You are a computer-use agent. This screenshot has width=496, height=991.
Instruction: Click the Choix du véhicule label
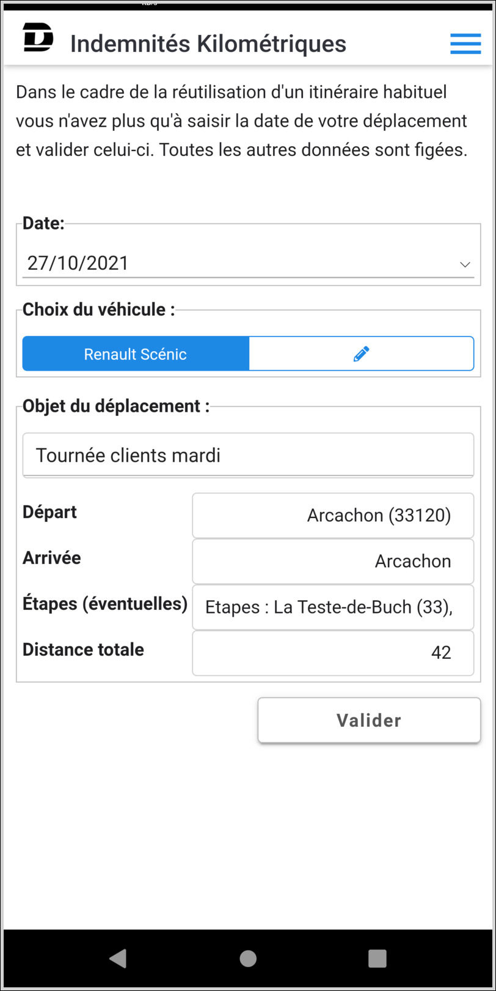pyautogui.click(x=99, y=310)
